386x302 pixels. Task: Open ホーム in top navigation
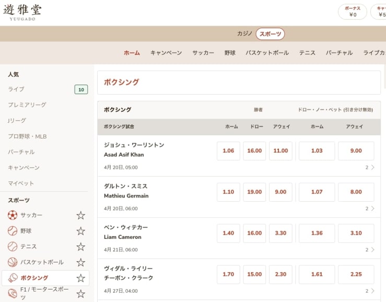[132, 53]
